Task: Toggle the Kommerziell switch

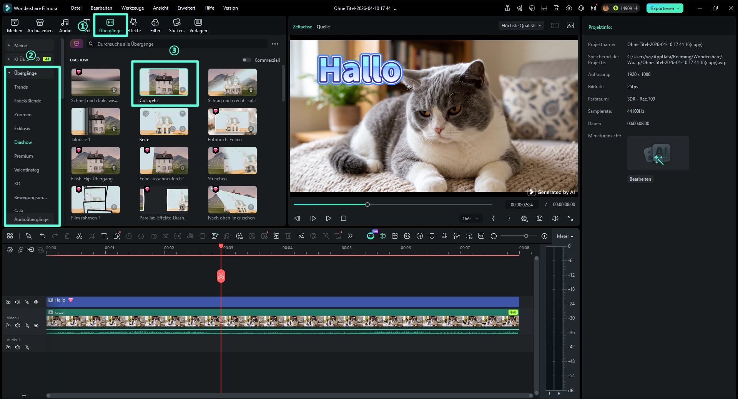Action: coord(246,60)
